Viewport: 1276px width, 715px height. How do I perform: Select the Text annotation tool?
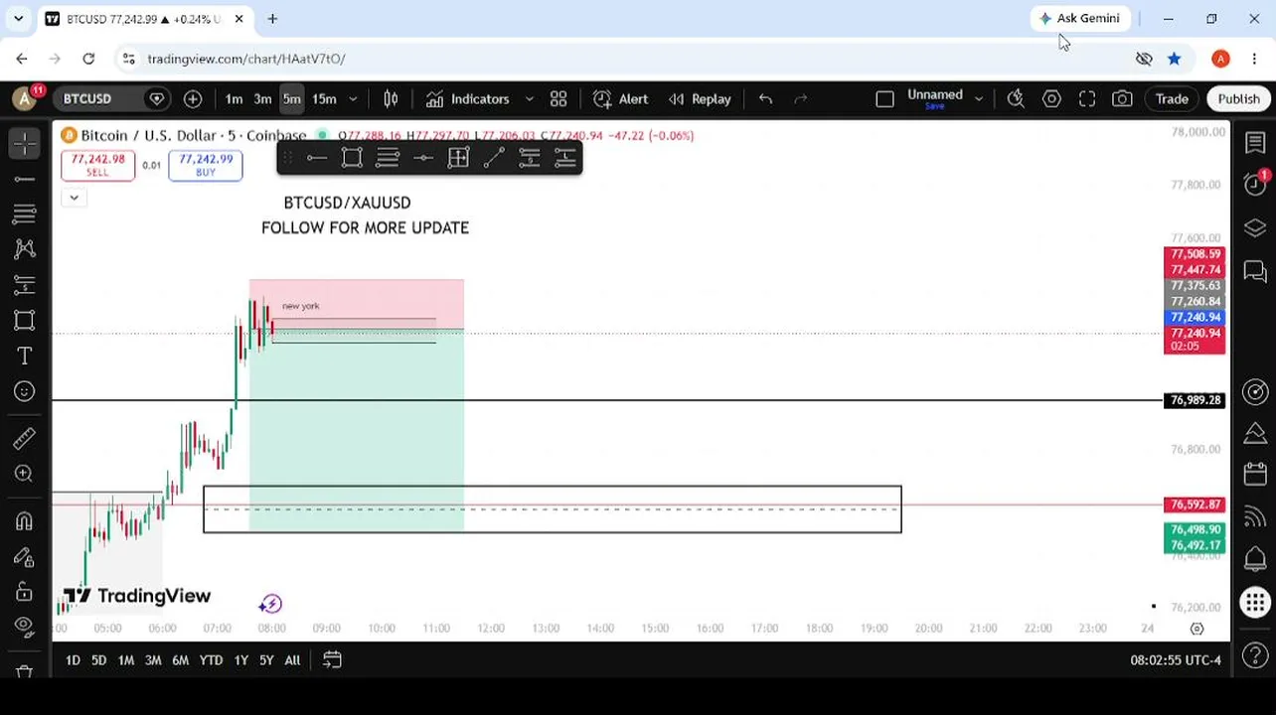point(25,356)
